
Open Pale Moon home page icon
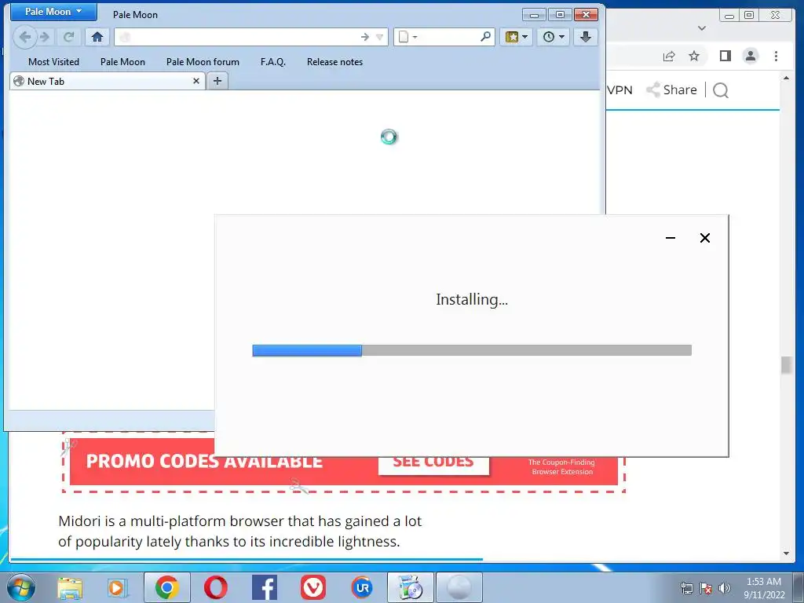[x=97, y=37]
